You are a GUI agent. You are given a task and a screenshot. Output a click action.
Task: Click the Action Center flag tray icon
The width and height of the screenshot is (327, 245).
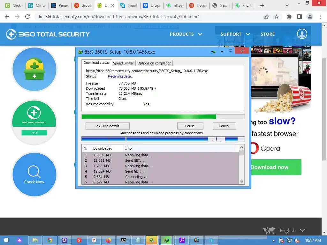point(282,241)
